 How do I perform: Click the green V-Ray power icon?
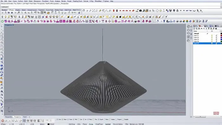coord(3,21)
